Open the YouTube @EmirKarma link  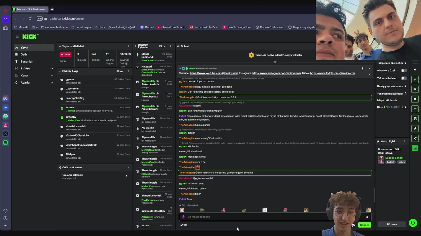(x=214, y=73)
